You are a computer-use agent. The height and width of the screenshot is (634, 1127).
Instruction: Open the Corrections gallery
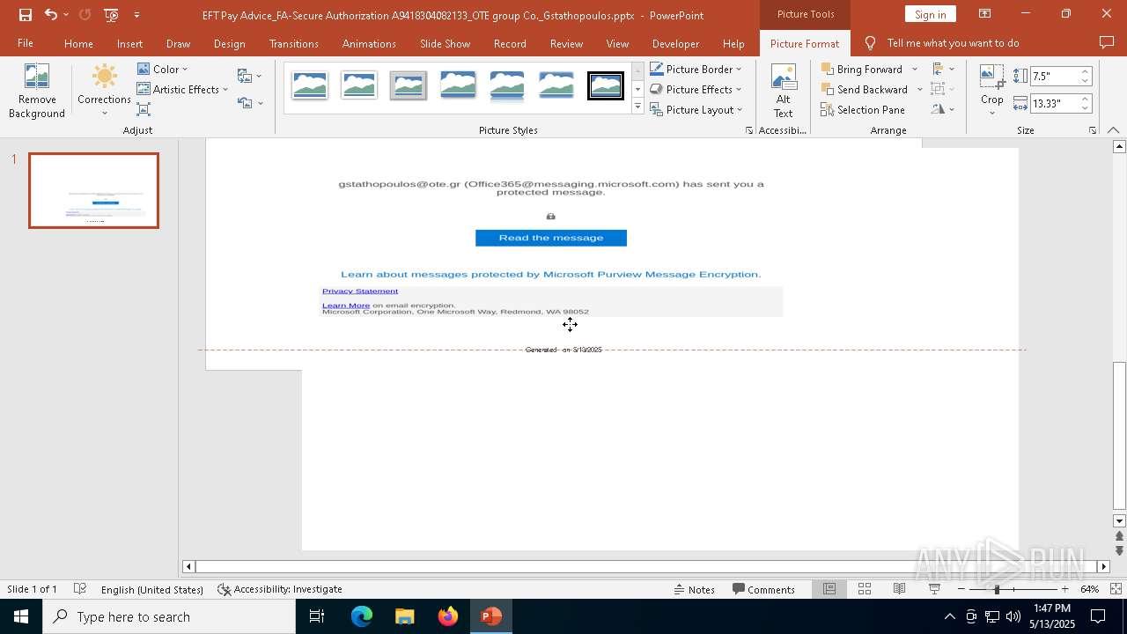(104, 91)
